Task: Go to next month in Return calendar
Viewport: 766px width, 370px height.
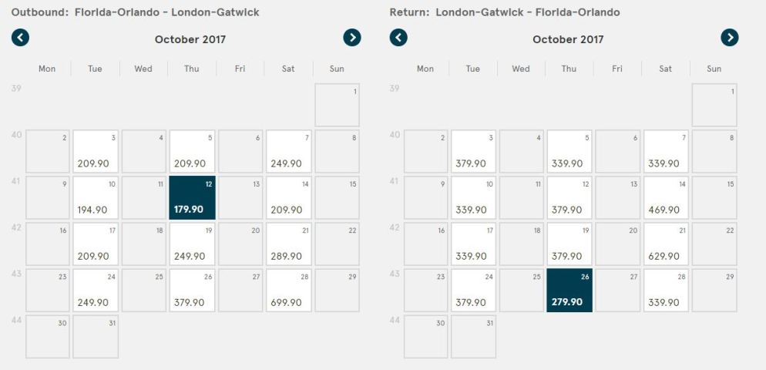Action: click(729, 38)
